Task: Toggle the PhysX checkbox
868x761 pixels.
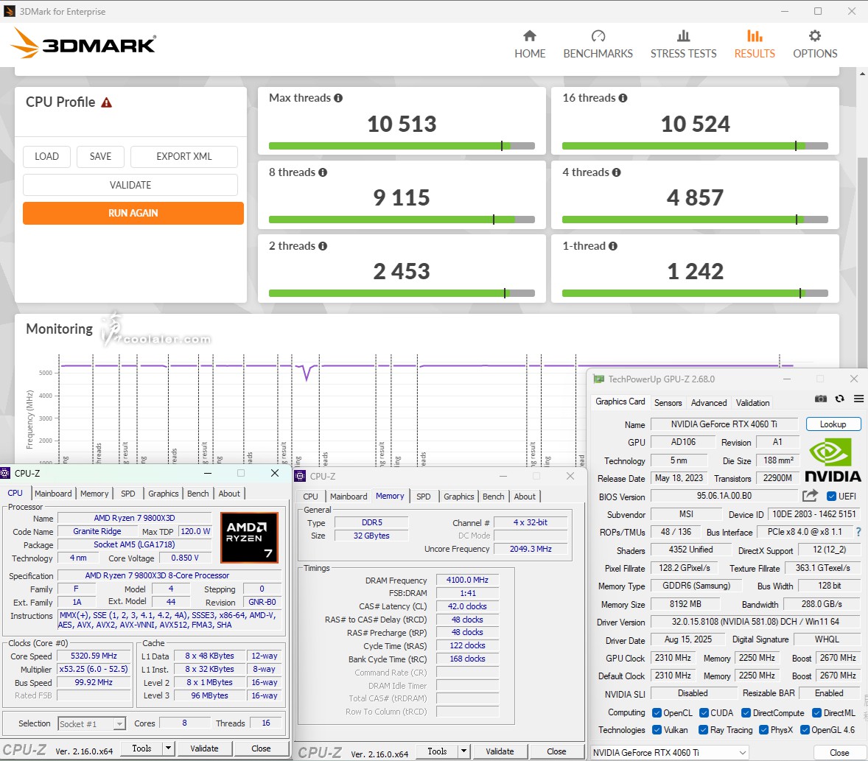Action: 764,730
